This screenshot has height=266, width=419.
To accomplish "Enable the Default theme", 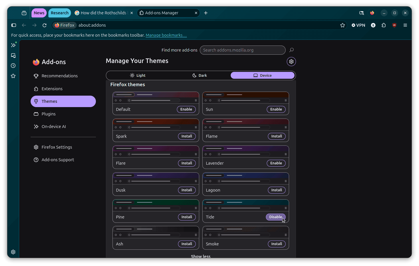I will 186,109.
